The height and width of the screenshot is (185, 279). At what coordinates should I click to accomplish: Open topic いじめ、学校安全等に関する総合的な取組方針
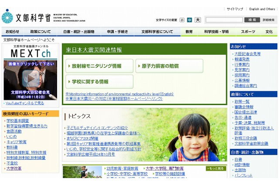(x=104, y=149)
